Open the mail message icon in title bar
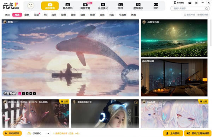 point(190,3)
